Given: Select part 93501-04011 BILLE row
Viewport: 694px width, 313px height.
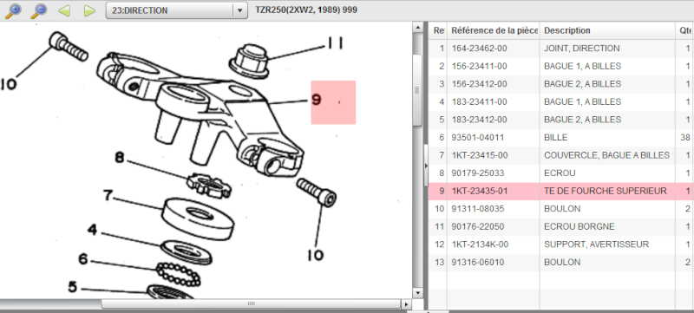Looking at the screenshot, I should [560, 138].
